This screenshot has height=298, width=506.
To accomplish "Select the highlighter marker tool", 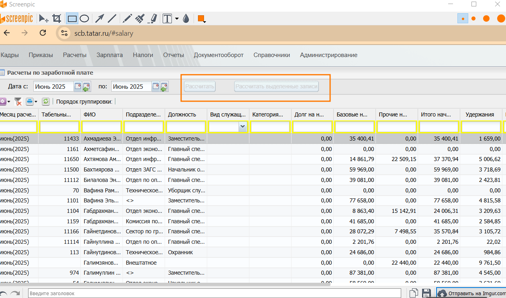I will (152, 18).
